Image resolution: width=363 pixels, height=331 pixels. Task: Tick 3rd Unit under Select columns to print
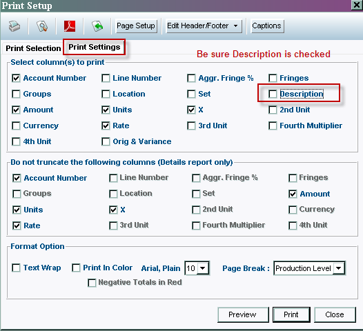coord(191,126)
